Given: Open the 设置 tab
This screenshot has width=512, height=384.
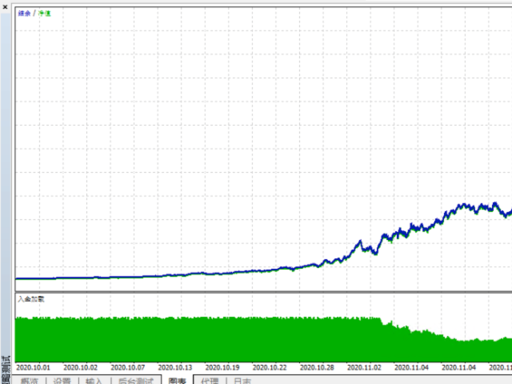Looking at the screenshot, I should [62, 381].
